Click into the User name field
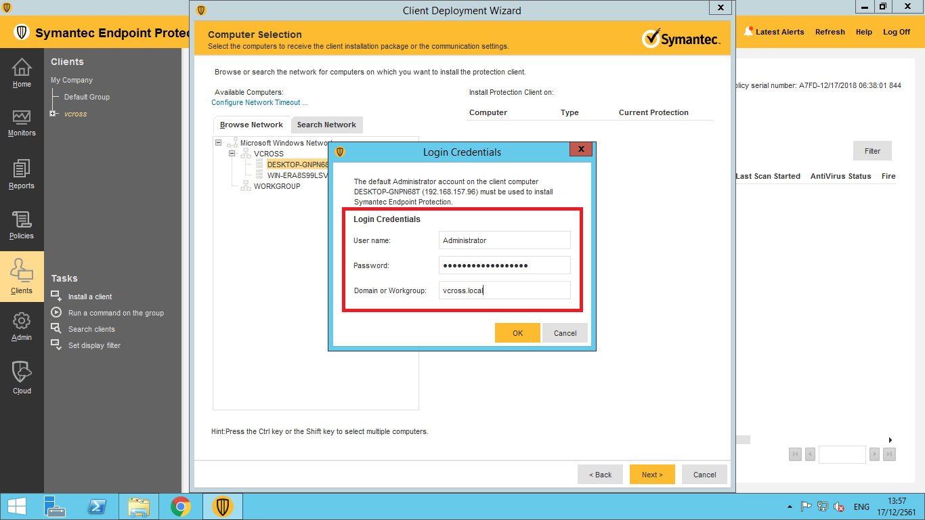 [504, 240]
